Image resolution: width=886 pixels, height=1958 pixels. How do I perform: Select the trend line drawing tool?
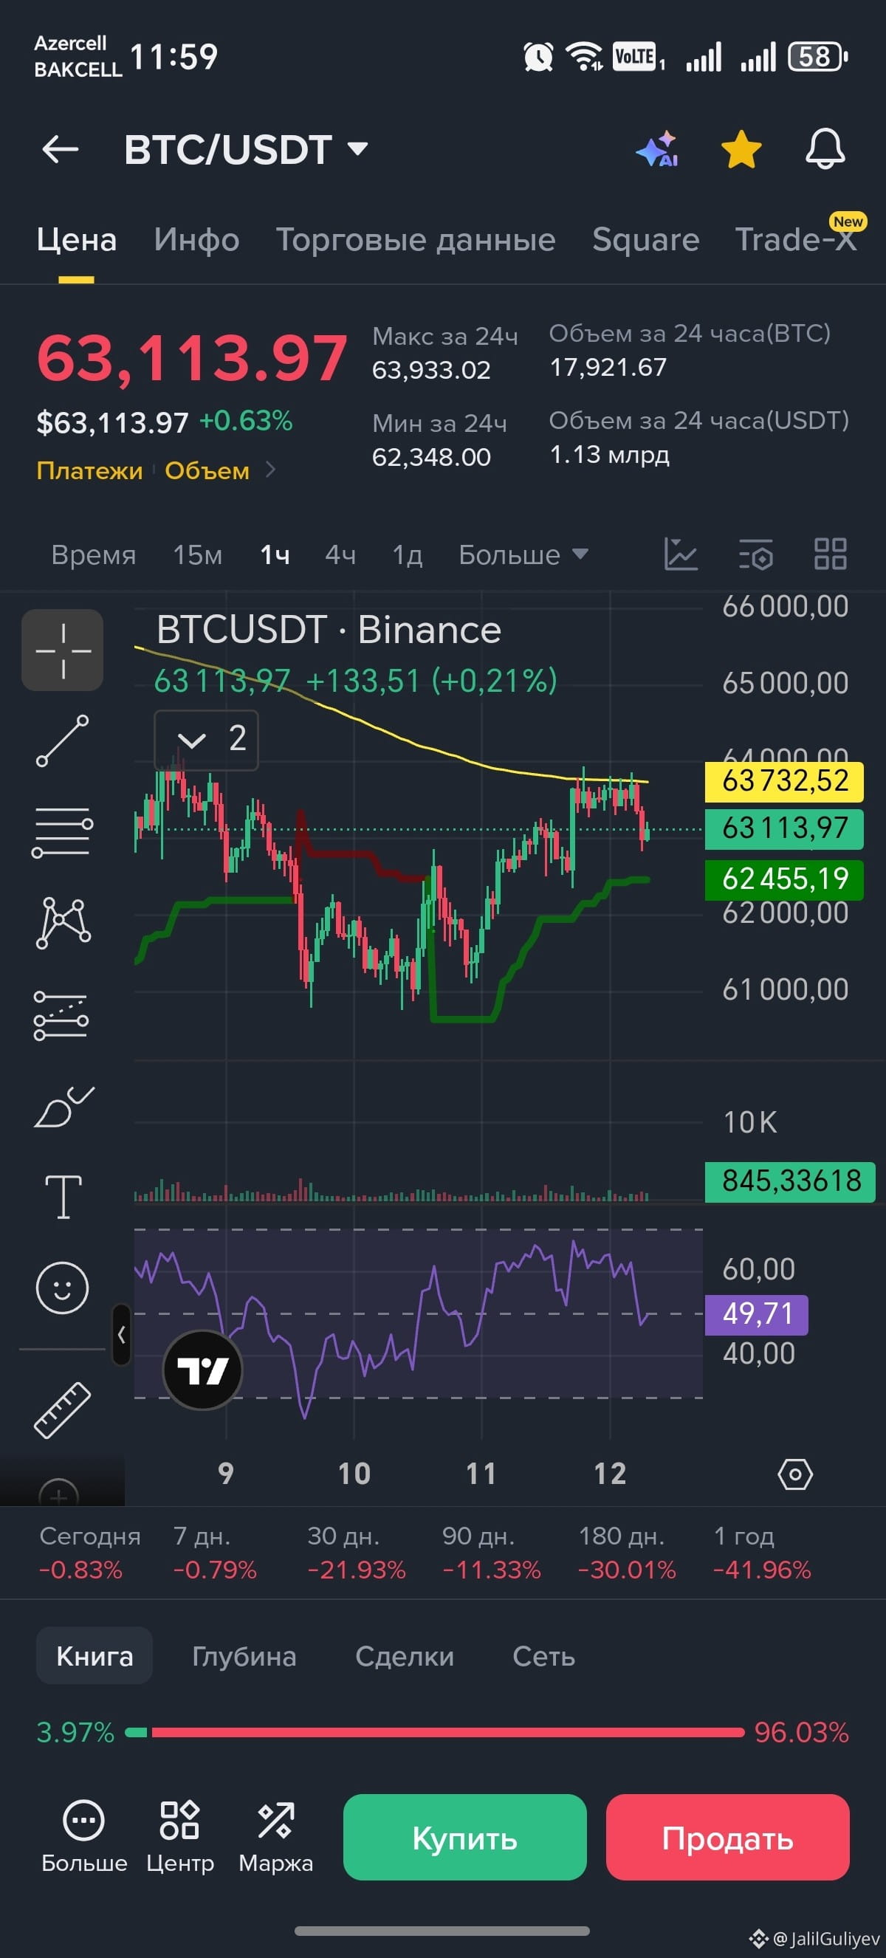[x=62, y=741]
